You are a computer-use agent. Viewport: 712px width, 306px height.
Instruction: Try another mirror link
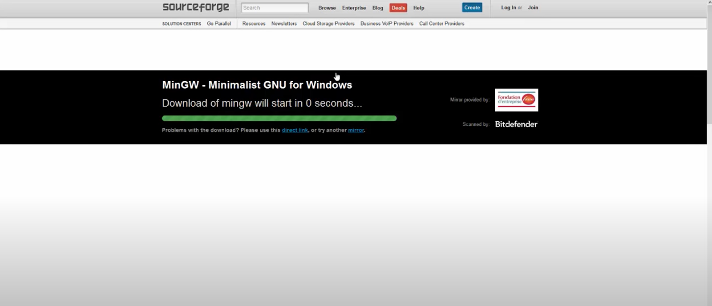(356, 130)
